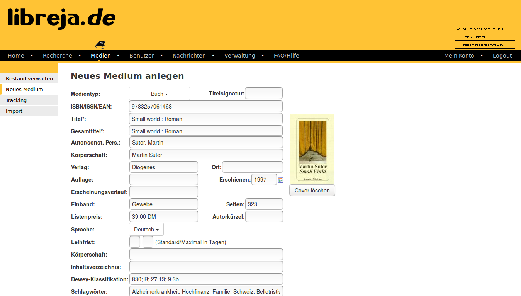Open the Medientyp dropdown showing Buch
521x296 pixels.
pos(159,94)
